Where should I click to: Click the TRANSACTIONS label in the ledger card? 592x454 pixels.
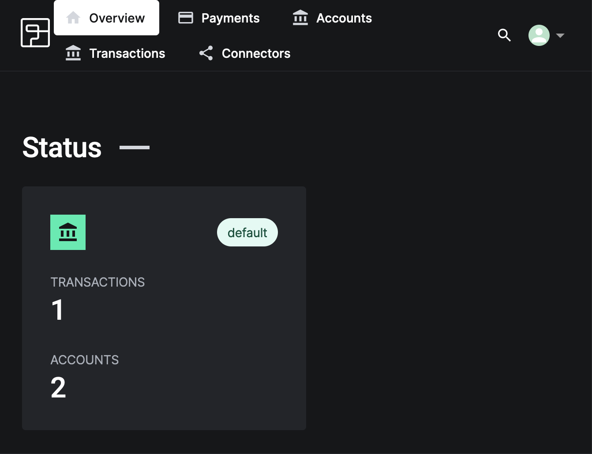(x=97, y=282)
